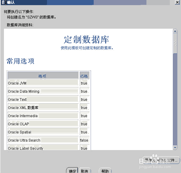Click the 已选 column header
Screen dimensions: 181x173
(85, 75)
